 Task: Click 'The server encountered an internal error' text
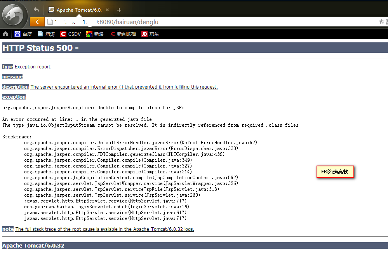tap(124, 87)
